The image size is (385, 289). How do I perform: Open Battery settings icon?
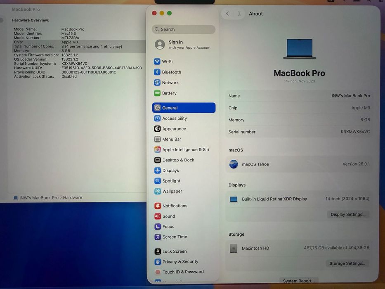click(157, 93)
